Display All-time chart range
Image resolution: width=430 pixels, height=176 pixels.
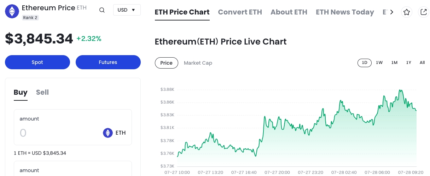(422, 63)
